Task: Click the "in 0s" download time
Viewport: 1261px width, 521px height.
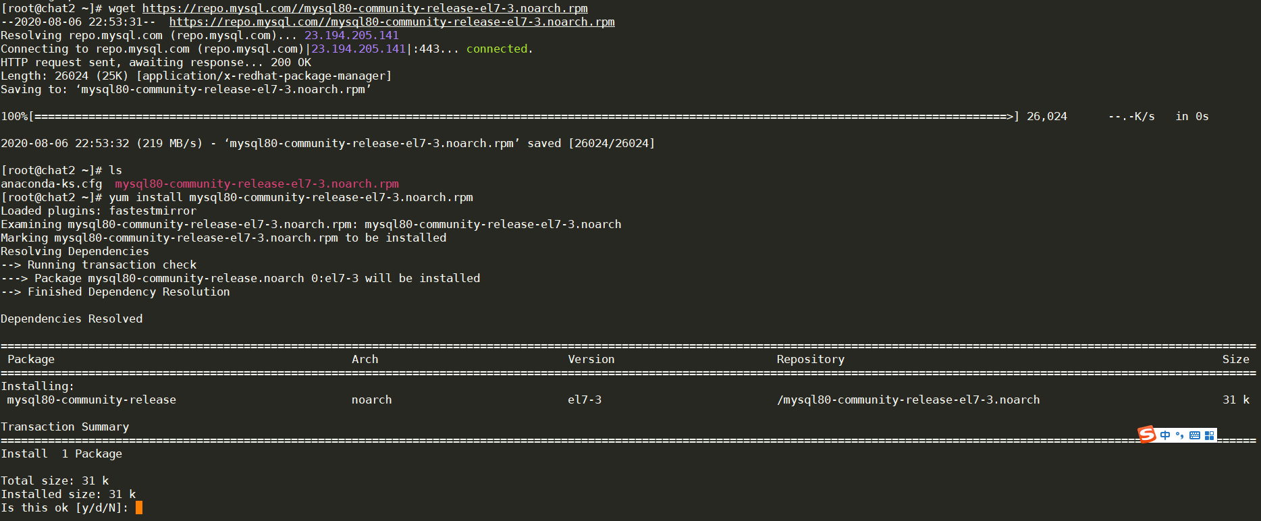Action: [x=1192, y=116]
